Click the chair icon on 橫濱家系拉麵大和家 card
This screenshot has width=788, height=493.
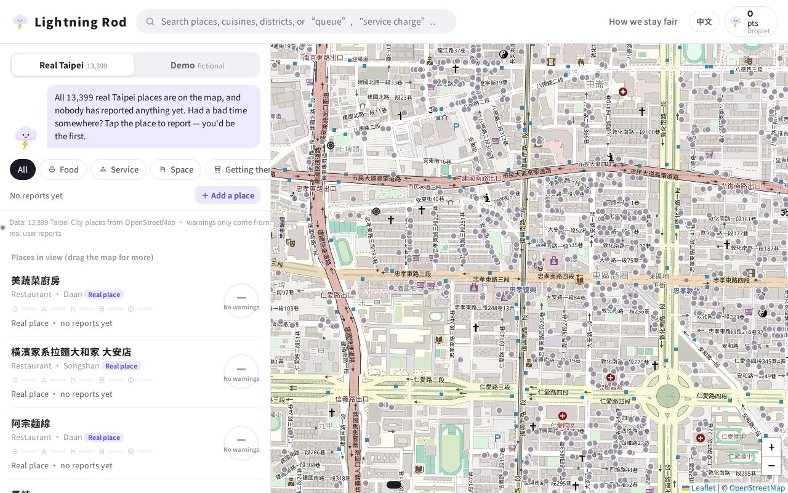click(x=73, y=380)
